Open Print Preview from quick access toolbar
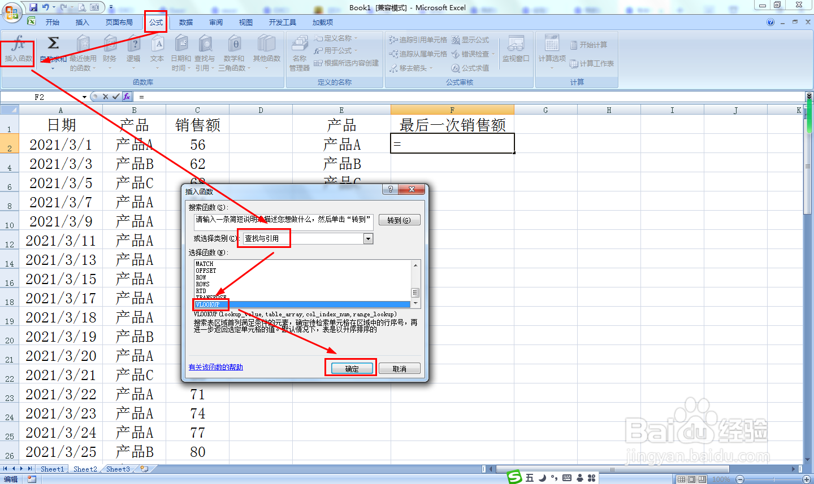 pos(82,7)
